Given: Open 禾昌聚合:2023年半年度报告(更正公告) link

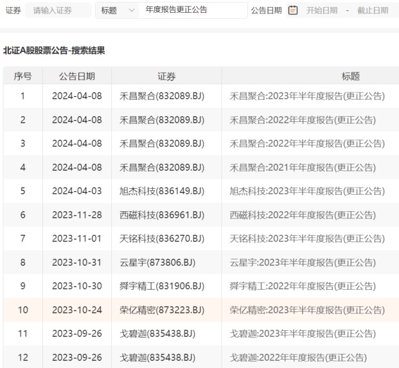Looking at the screenshot, I should (307, 96).
